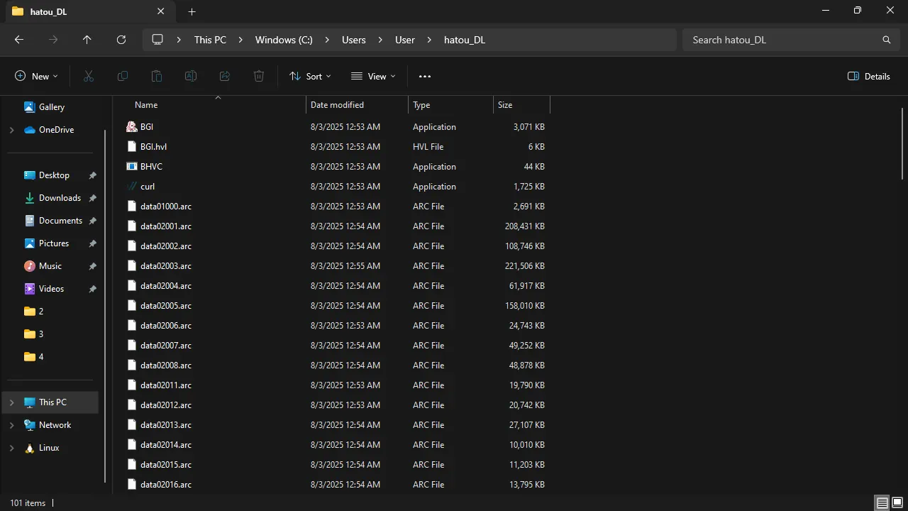Go back with the left arrow
The image size is (908, 511).
point(19,40)
